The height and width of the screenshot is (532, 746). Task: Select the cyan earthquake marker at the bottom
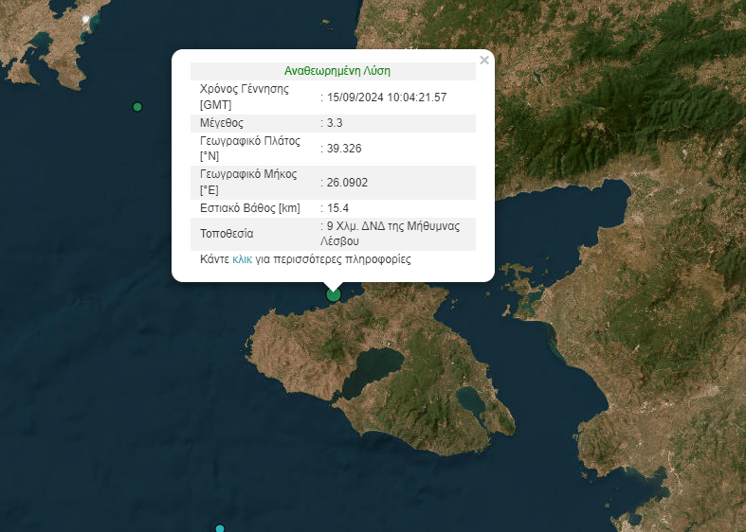point(220,528)
